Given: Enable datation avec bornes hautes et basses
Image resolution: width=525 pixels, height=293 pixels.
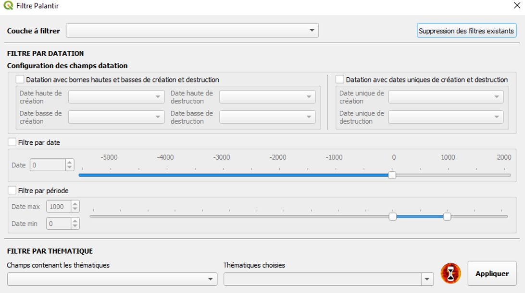Looking at the screenshot, I should [20, 80].
